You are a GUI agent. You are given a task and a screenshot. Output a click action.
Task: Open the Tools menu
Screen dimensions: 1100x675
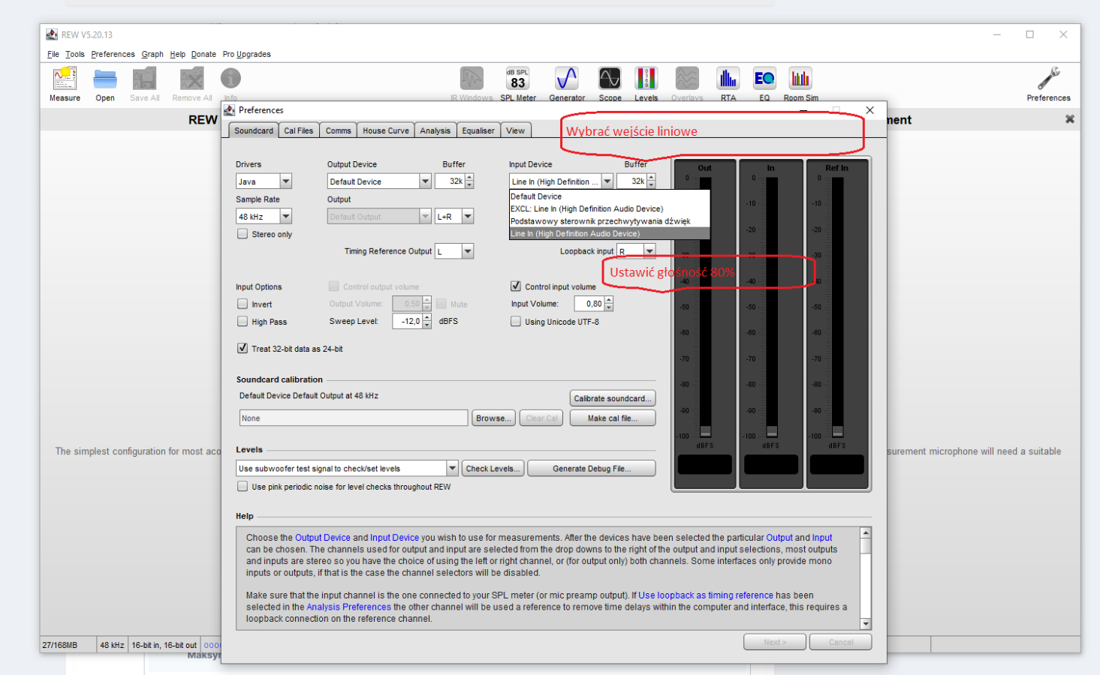(x=74, y=54)
